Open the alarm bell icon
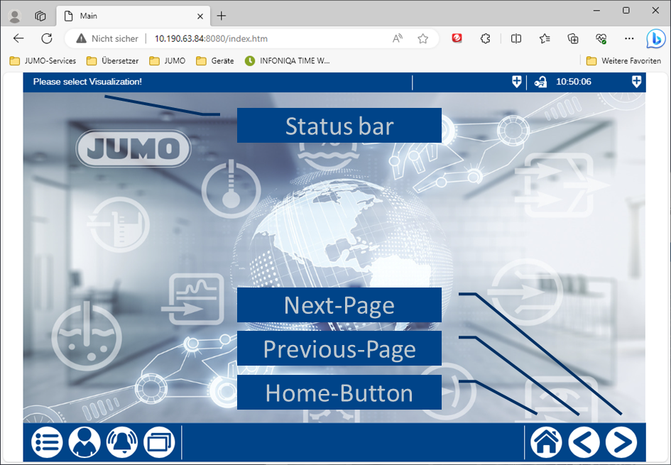Image resolution: width=671 pixels, height=465 pixels. click(x=121, y=442)
